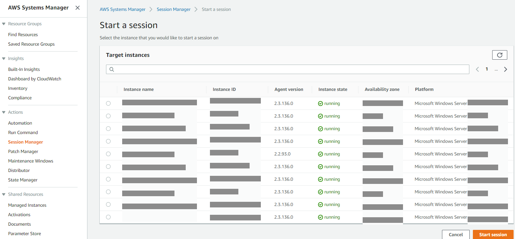Click the search magnifier icon
The height and width of the screenshot is (239, 515).
click(112, 69)
